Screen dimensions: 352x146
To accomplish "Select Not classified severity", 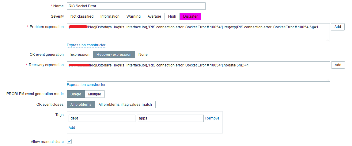I will pyautogui.click(x=82, y=16).
